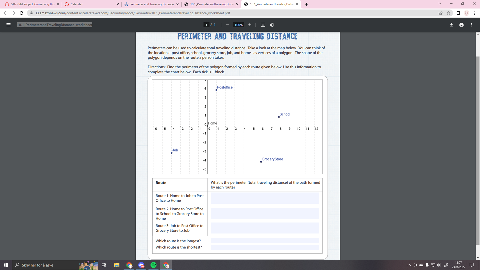This screenshot has width=480, height=270.
Task: Open the tab search dropdown
Action: pos(439,3)
